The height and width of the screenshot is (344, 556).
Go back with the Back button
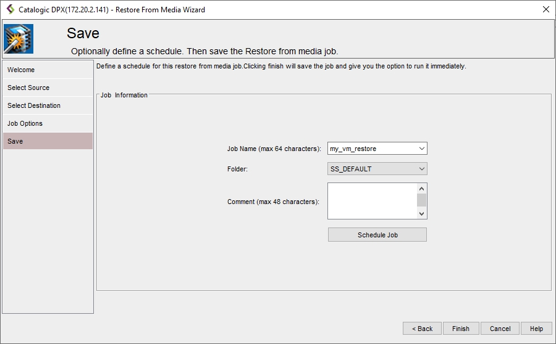click(x=422, y=329)
